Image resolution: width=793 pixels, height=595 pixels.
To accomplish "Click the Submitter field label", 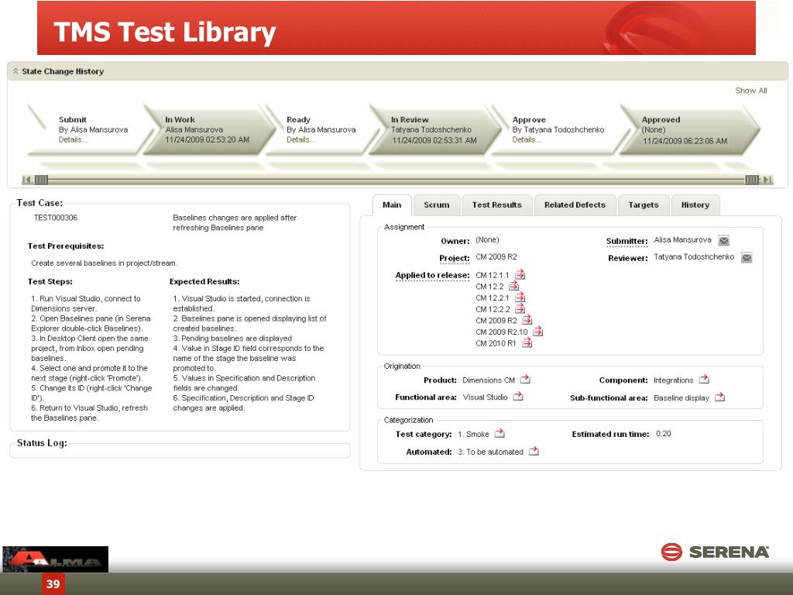I will (x=627, y=242).
